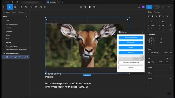Viewport: 175px width, 98px height.
Task: Search layers with magnifier icon
Action: tap(4, 12)
